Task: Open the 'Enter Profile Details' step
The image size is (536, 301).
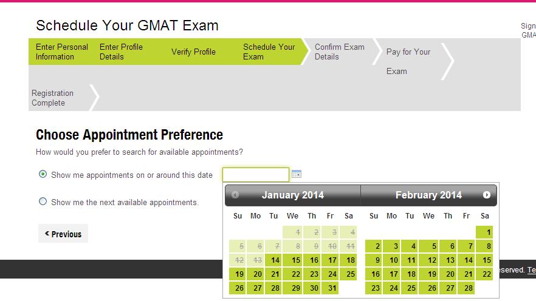Action: point(121,52)
